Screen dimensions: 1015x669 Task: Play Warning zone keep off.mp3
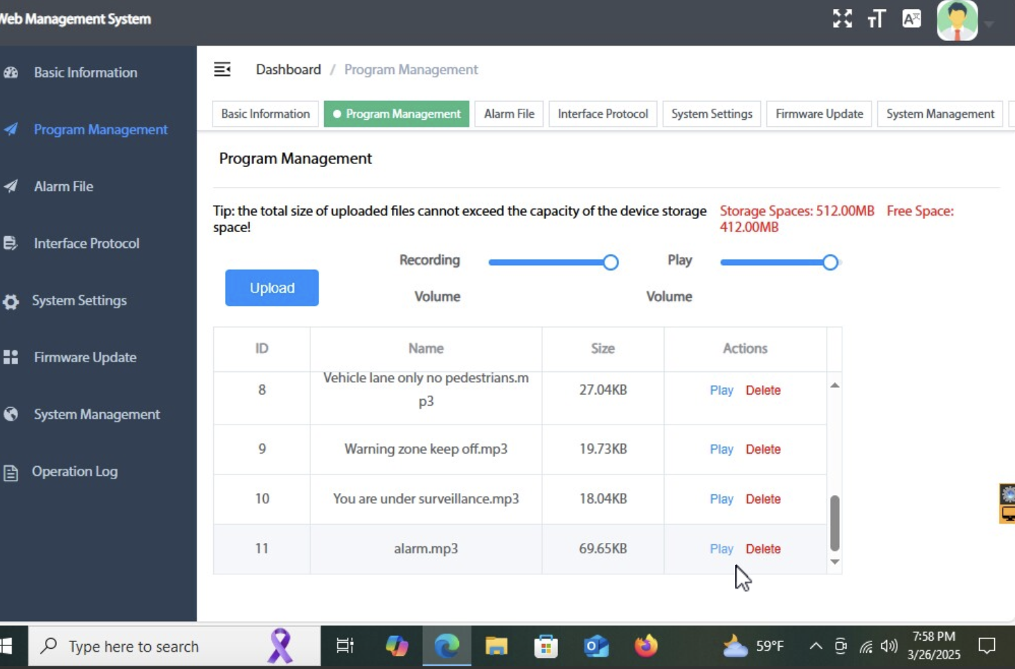[721, 449]
